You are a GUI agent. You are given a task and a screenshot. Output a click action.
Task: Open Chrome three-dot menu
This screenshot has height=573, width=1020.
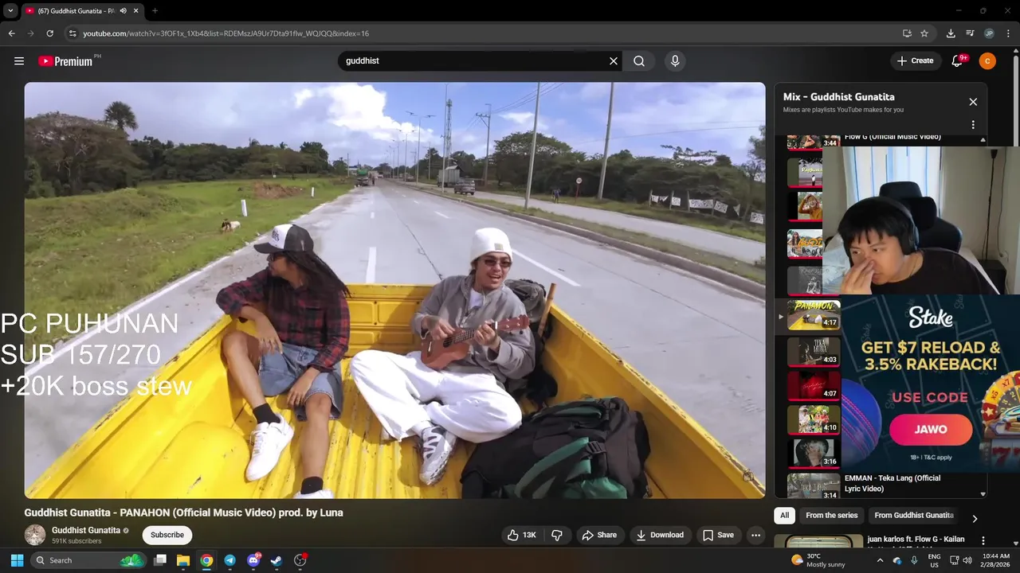pyautogui.click(x=1008, y=33)
